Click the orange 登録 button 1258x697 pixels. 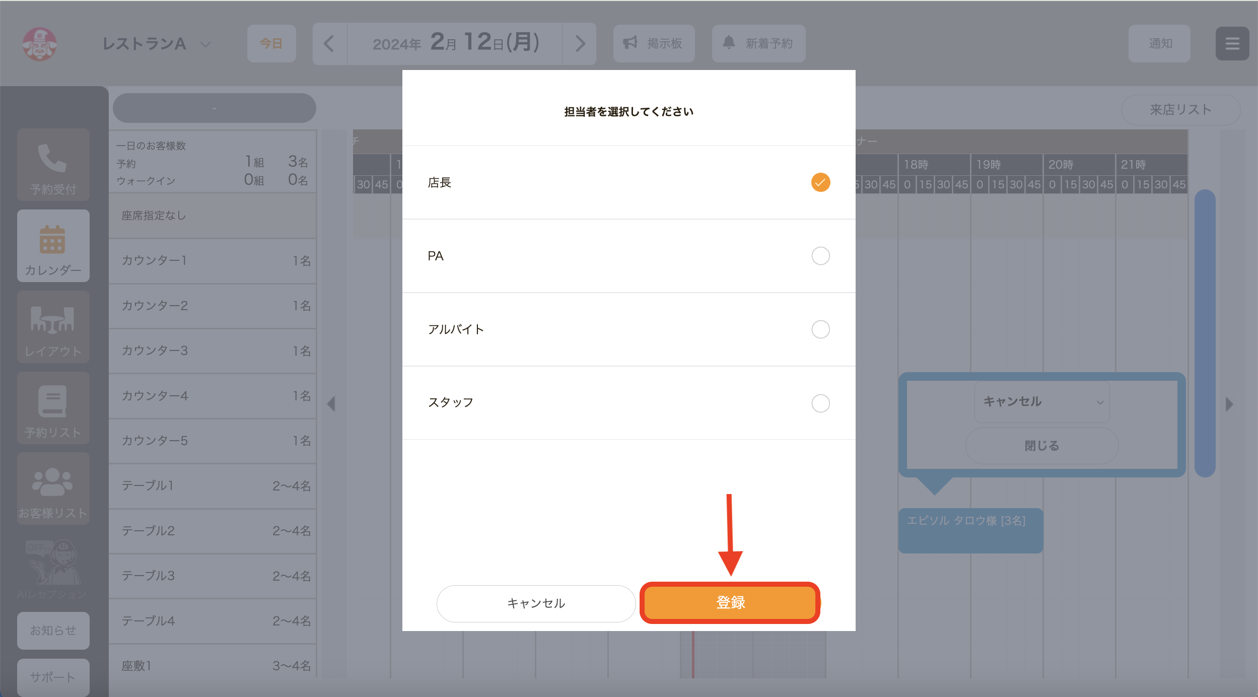730,603
